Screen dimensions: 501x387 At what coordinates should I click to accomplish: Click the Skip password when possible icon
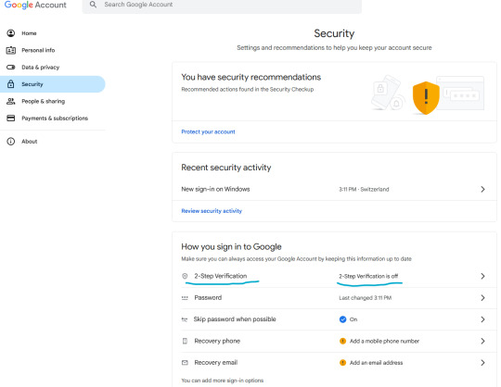pos(185,319)
